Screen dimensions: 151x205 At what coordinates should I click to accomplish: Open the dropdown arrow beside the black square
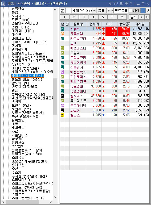tap(112, 11)
